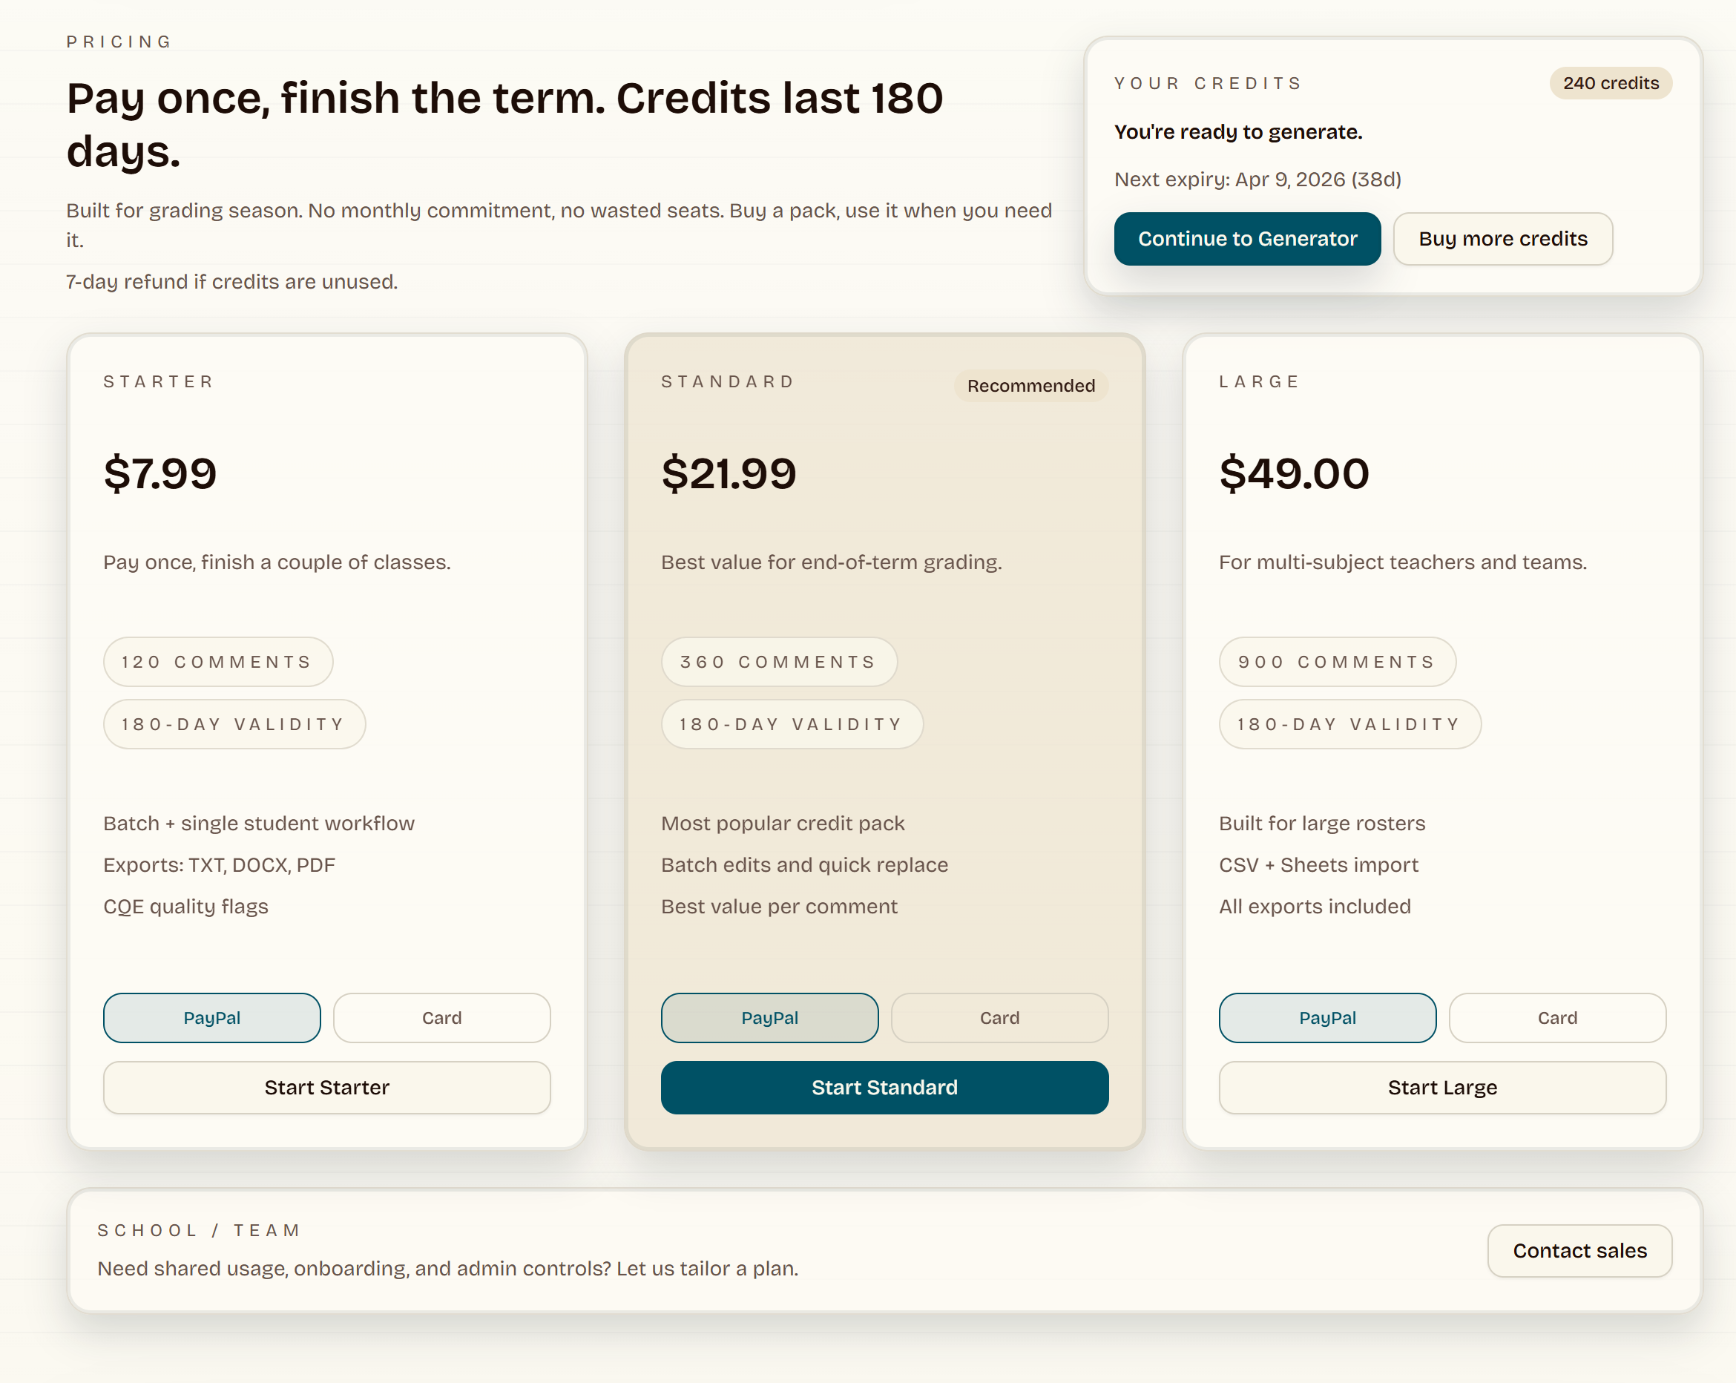This screenshot has width=1736, height=1383.
Task: Click Contact sales in the School/Team section
Action: tap(1579, 1250)
